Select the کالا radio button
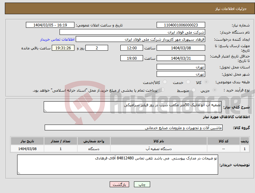 click(206, 82)
